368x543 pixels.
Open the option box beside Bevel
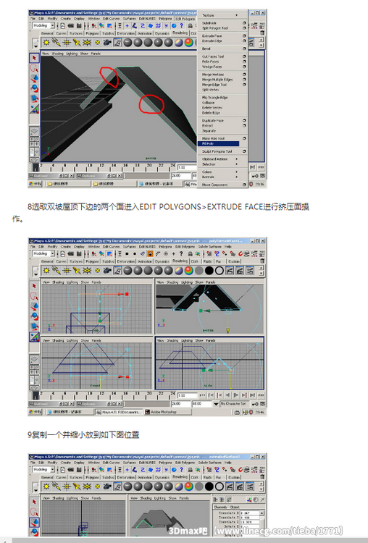[244, 49]
